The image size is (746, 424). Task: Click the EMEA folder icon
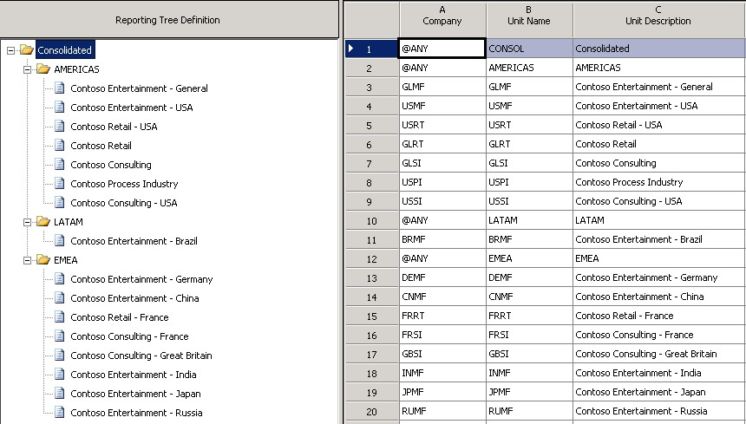pyautogui.click(x=43, y=259)
